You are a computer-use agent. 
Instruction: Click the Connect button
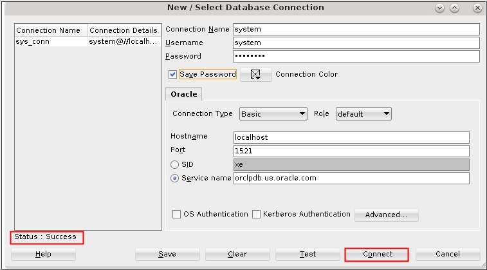coord(378,254)
